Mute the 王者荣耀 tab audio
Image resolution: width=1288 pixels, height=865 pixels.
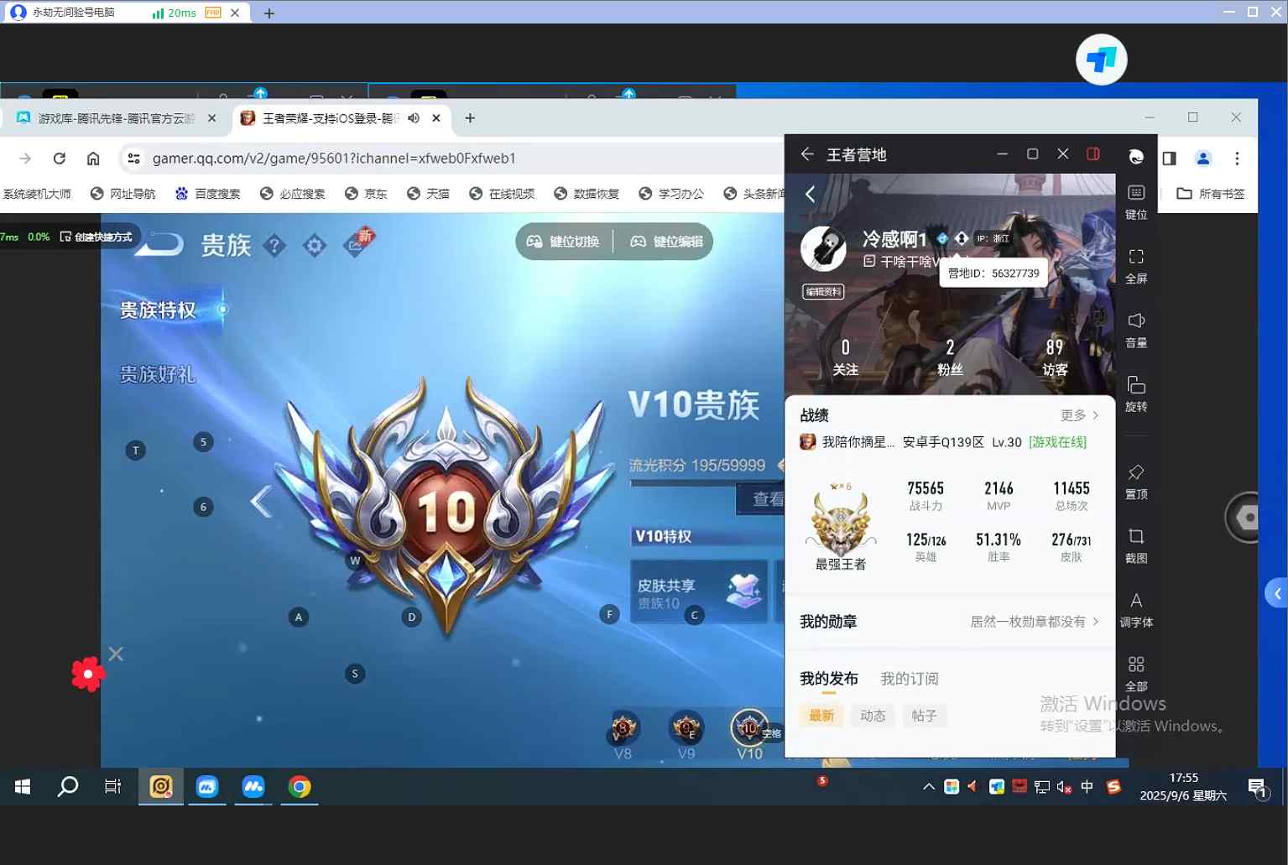[x=414, y=118]
